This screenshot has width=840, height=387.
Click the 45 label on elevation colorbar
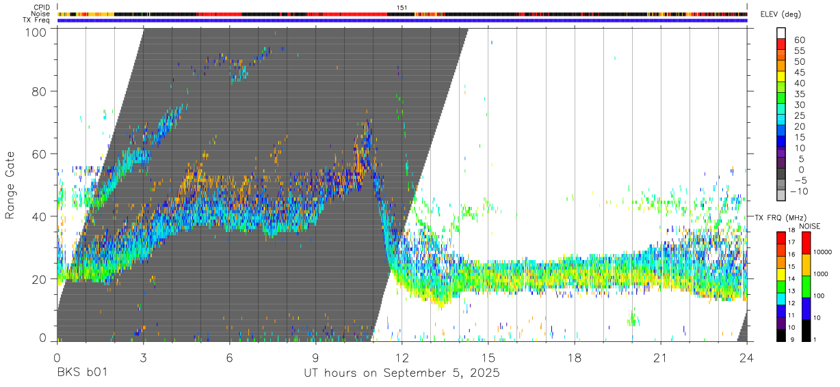click(799, 72)
